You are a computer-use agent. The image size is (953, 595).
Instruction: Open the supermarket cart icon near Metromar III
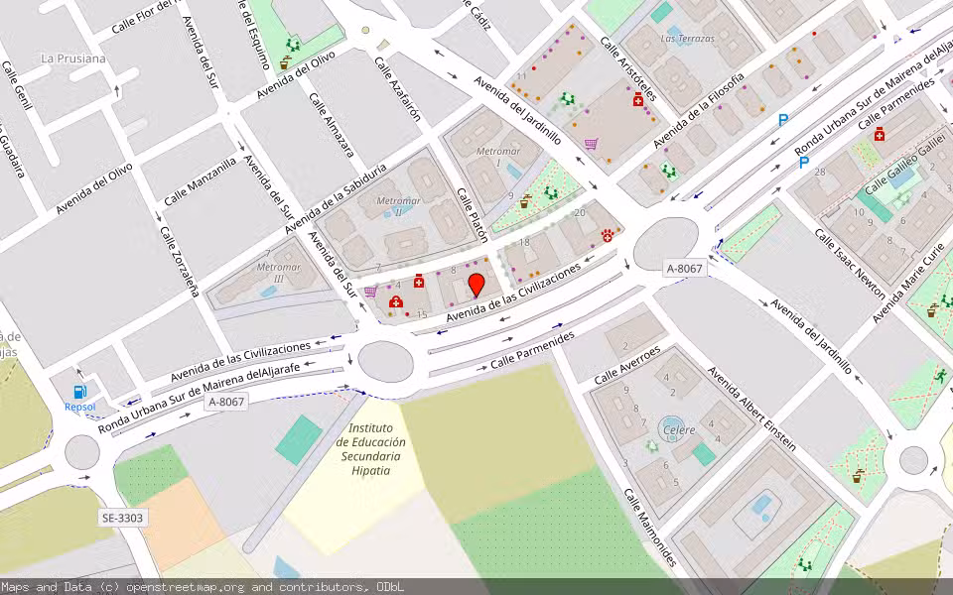click(x=370, y=292)
